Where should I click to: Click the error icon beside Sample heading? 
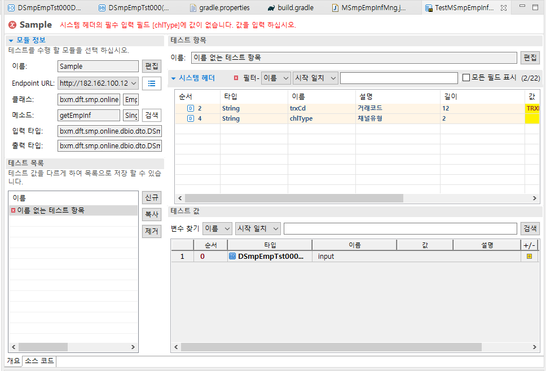coord(12,25)
